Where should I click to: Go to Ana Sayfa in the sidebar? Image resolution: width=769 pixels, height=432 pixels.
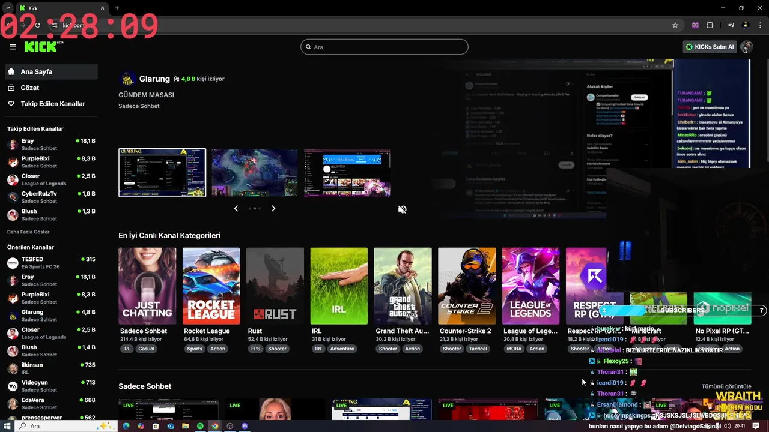click(51, 71)
